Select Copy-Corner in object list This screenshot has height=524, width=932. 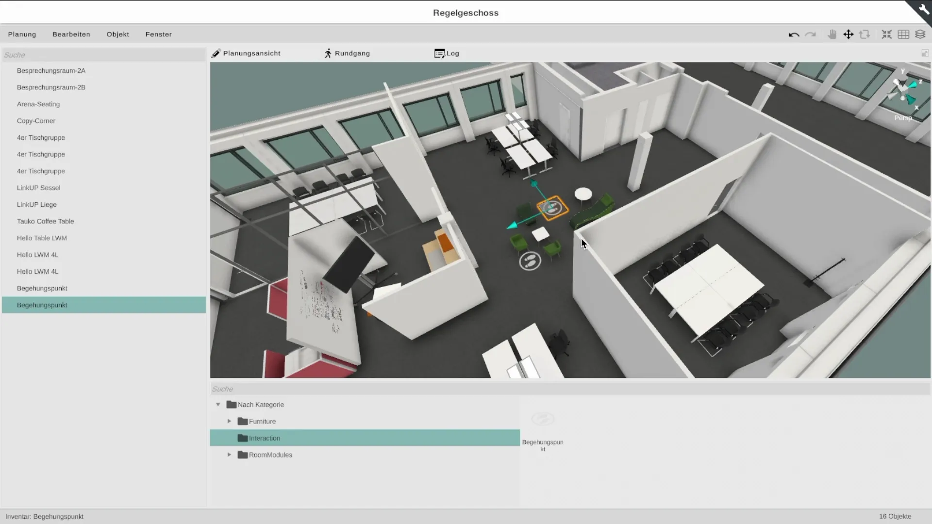tap(104, 121)
